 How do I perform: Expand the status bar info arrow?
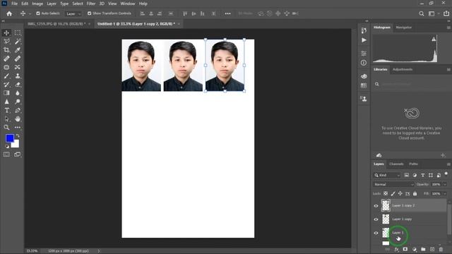[99, 251]
